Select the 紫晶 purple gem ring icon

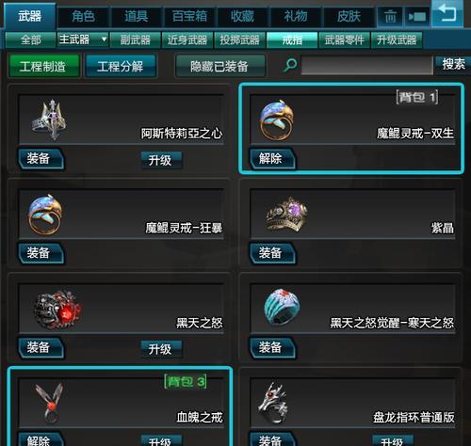click(x=286, y=215)
